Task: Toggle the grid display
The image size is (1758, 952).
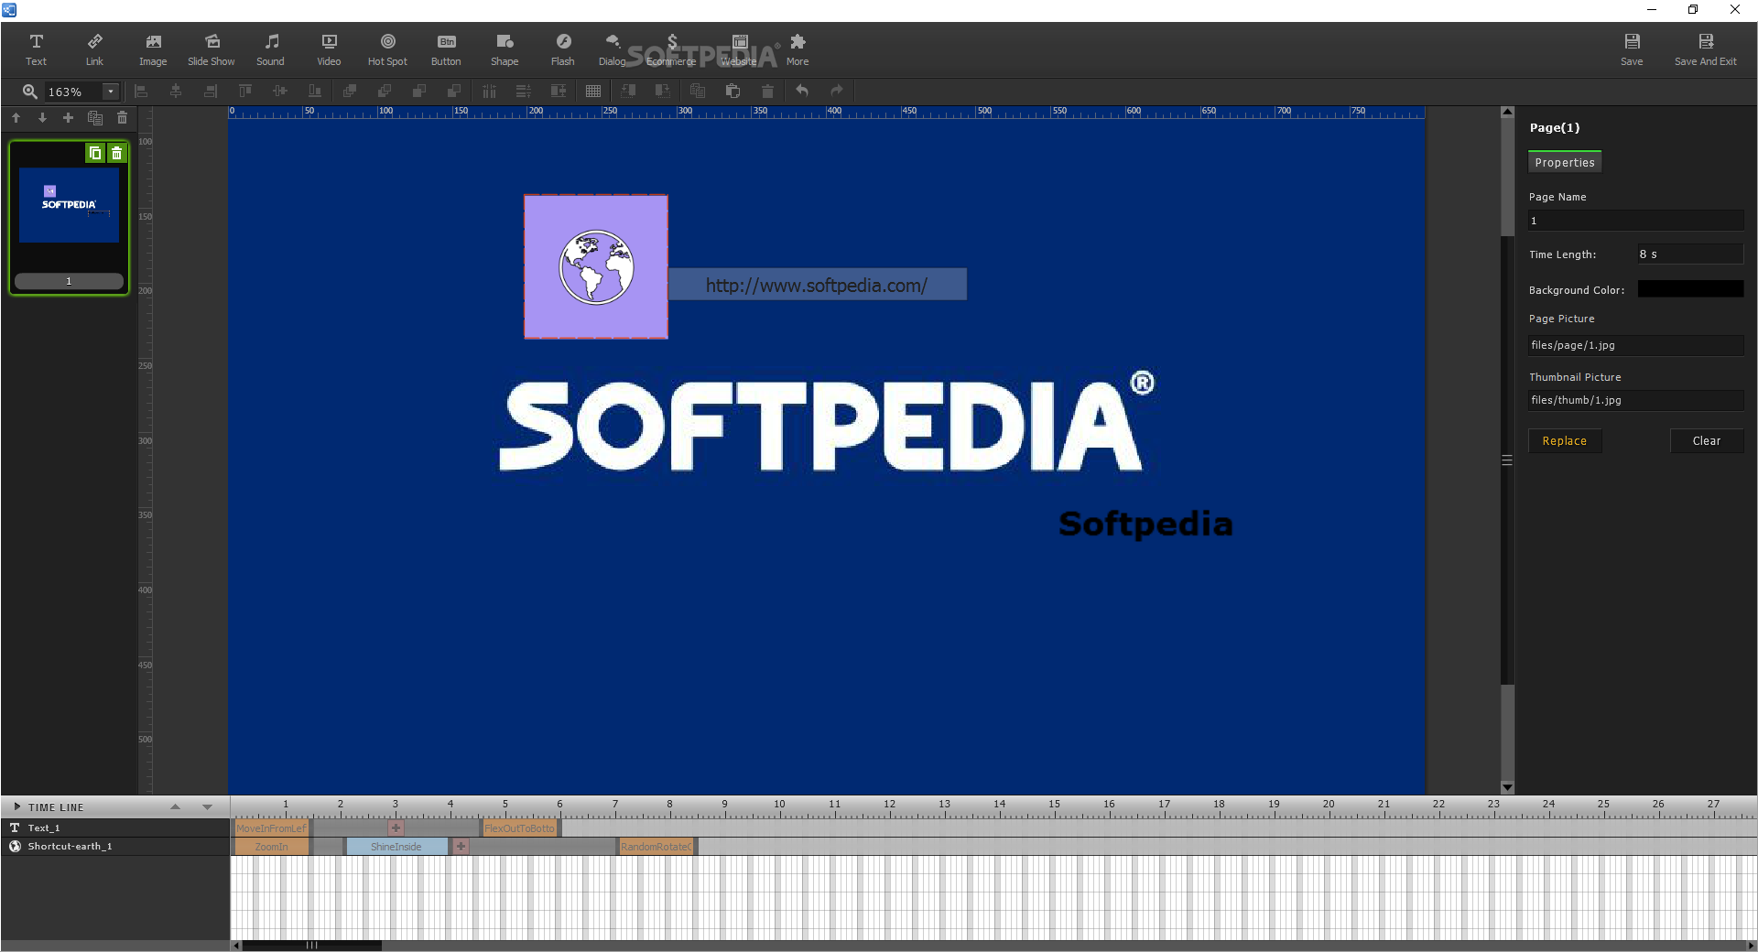Action: point(593,91)
